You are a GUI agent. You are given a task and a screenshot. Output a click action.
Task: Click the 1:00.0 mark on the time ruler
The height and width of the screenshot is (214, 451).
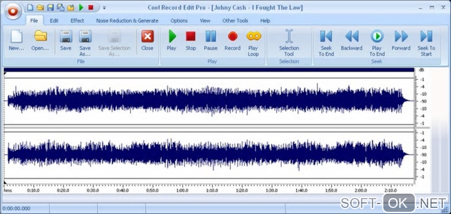182,190
